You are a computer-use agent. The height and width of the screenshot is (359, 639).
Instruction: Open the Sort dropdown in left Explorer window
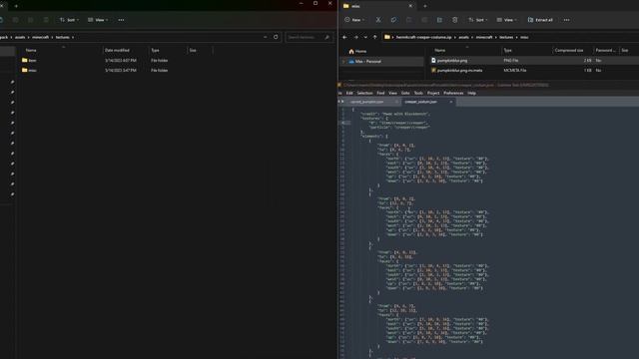(x=69, y=20)
